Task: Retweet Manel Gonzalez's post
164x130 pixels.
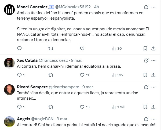Action: [50, 48]
